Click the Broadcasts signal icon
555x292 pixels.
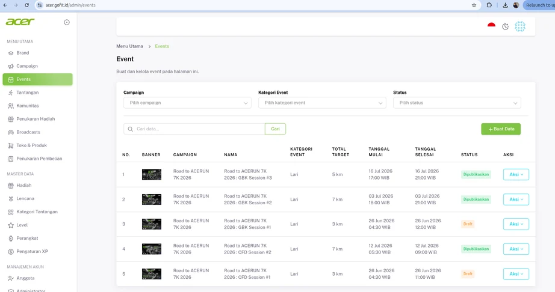coord(11,132)
